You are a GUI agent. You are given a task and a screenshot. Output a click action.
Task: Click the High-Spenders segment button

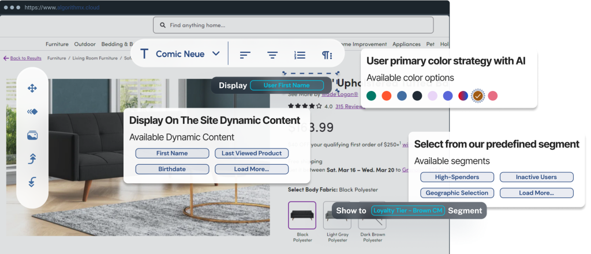point(457,177)
